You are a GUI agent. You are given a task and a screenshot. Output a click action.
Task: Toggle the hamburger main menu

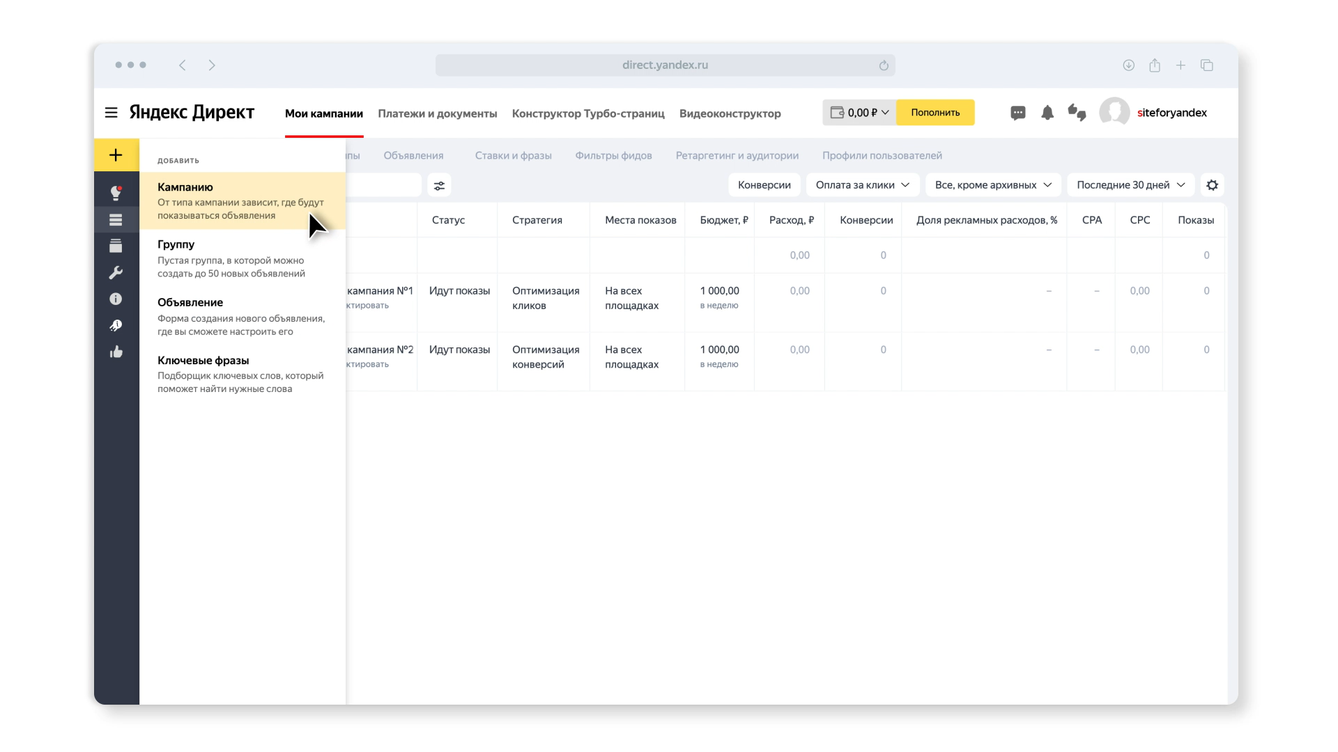111,113
